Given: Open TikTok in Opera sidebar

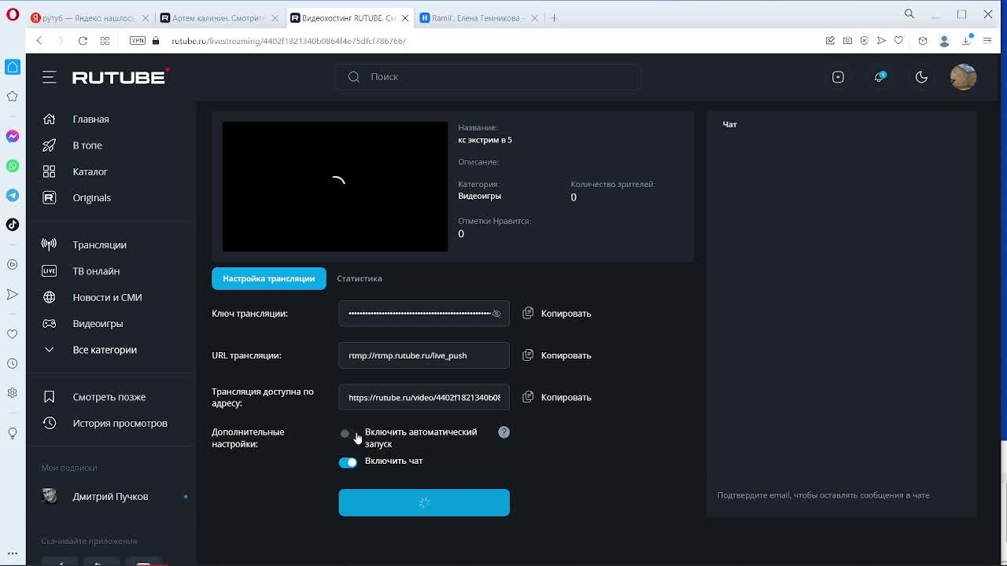Looking at the screenshot, I should [13, 225].
